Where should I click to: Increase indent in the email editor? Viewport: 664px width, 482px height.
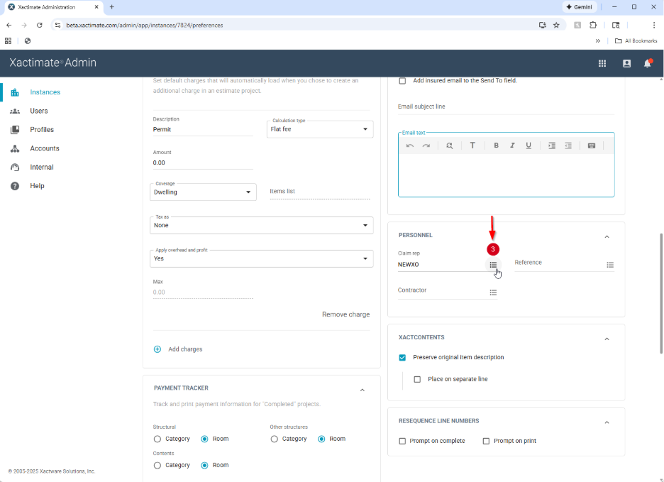552,146
